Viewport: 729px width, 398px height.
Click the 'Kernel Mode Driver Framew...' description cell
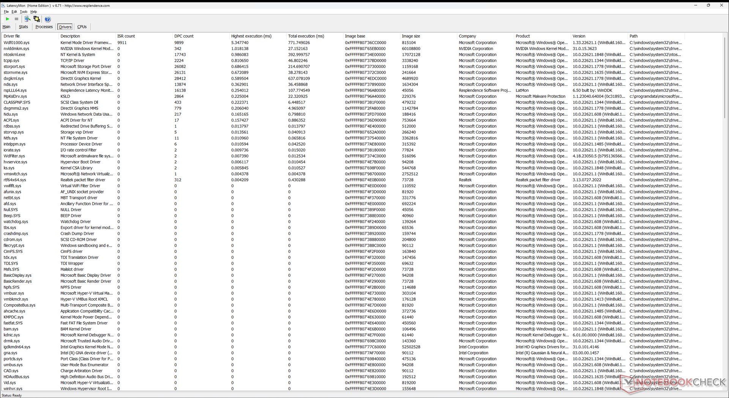tap(86, 43)
